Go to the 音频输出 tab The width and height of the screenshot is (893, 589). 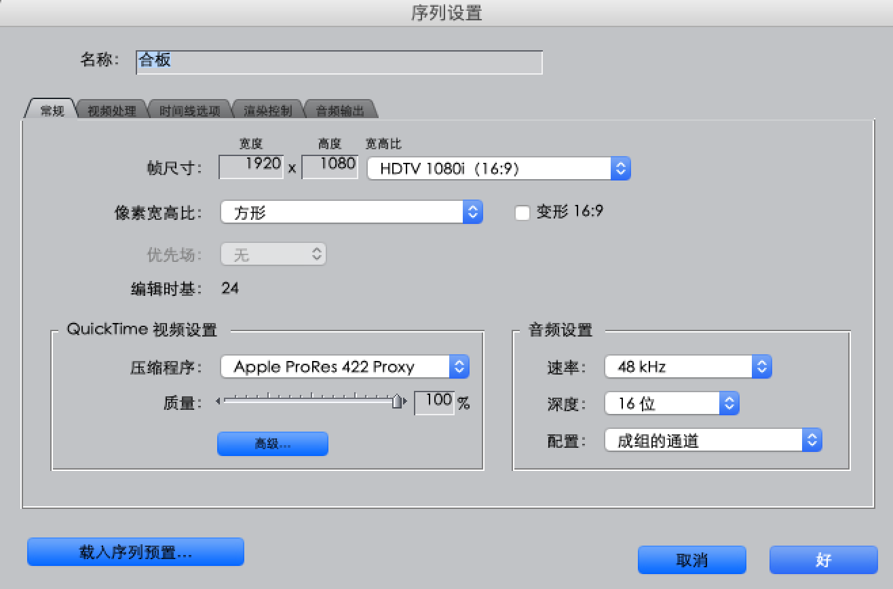[x=340, y=111]
